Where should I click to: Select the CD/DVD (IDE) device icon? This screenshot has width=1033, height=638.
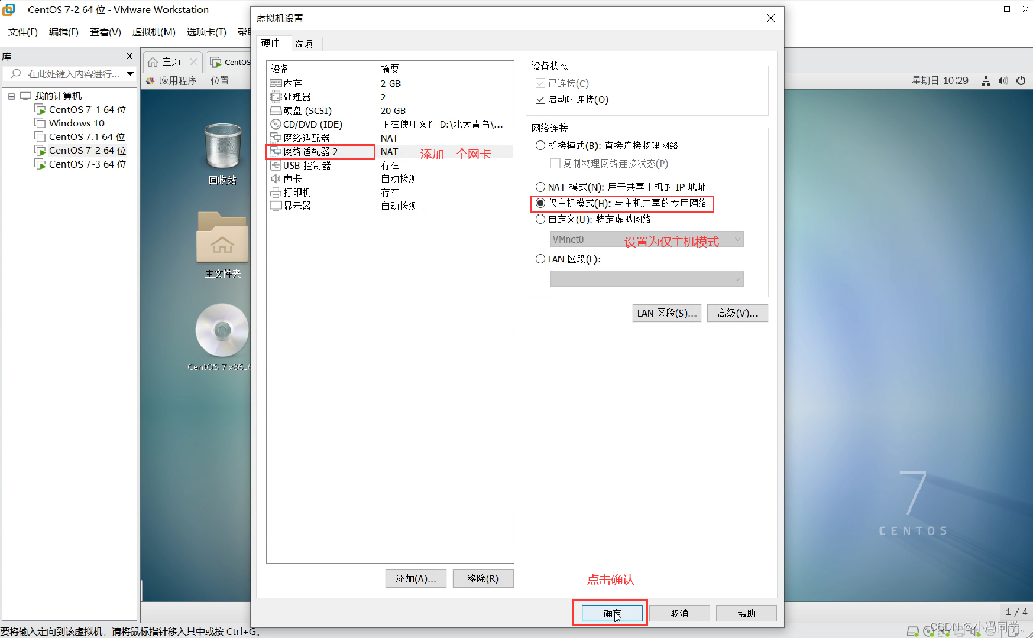276,124
